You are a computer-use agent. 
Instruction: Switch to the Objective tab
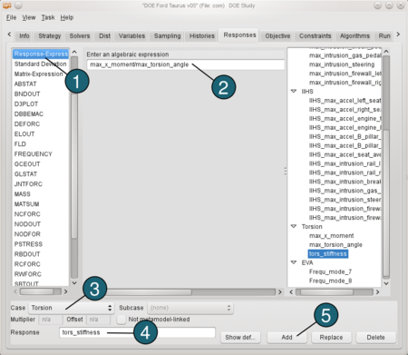pyautogui.click(x=277, y=36)
